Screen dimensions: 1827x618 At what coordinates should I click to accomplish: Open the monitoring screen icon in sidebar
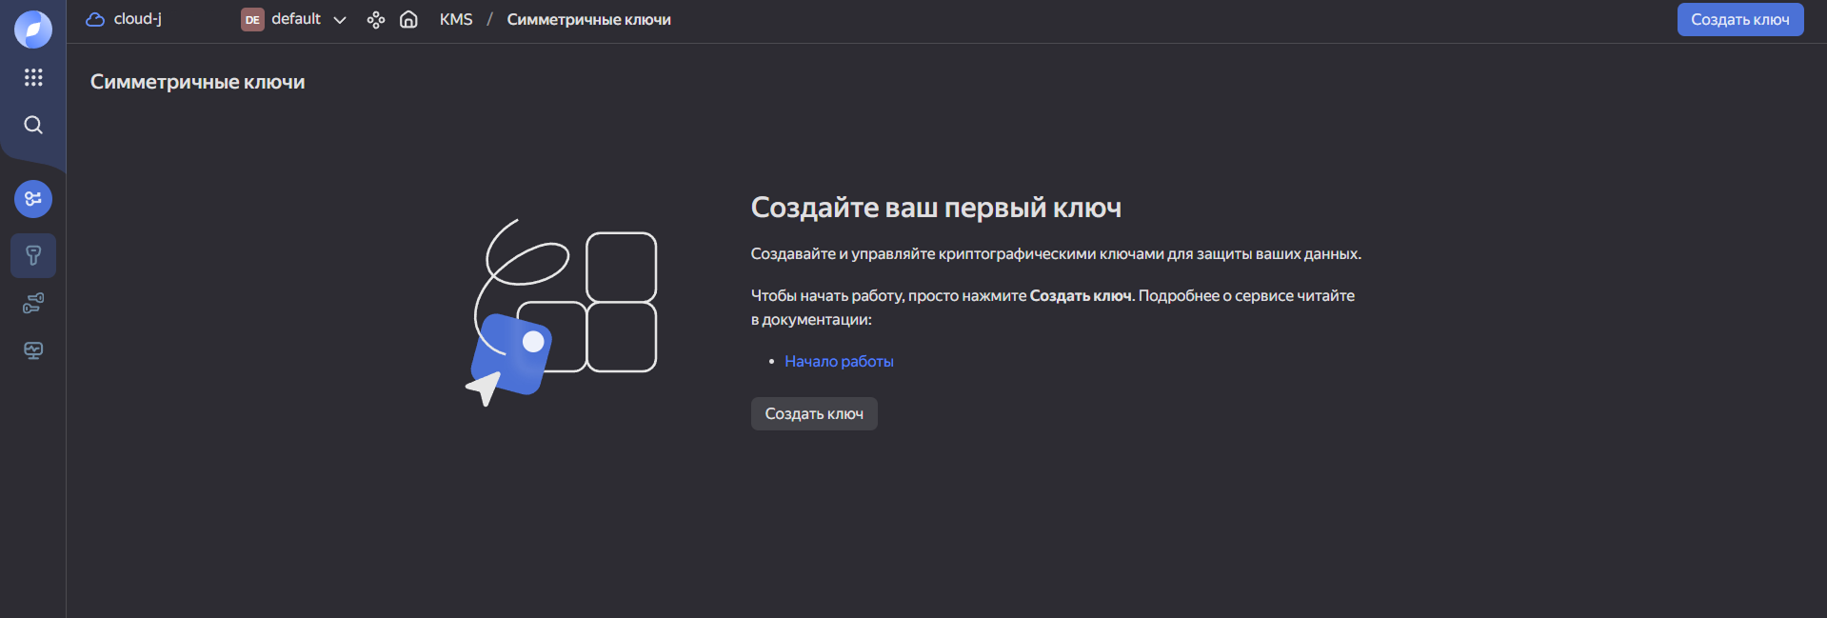33,350
